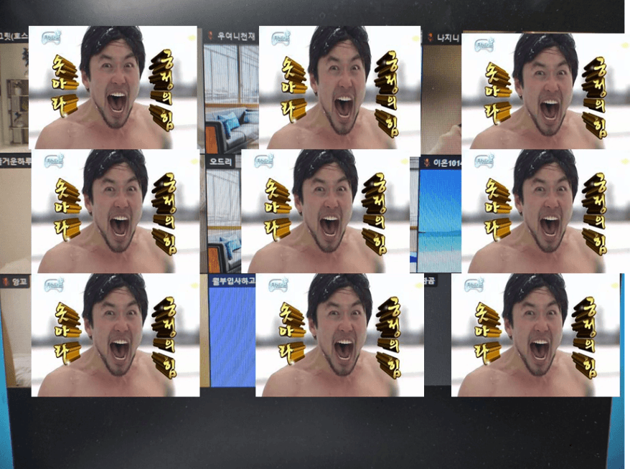Click the logo badge on the center meme
The image size is (630, 469).
260,161
